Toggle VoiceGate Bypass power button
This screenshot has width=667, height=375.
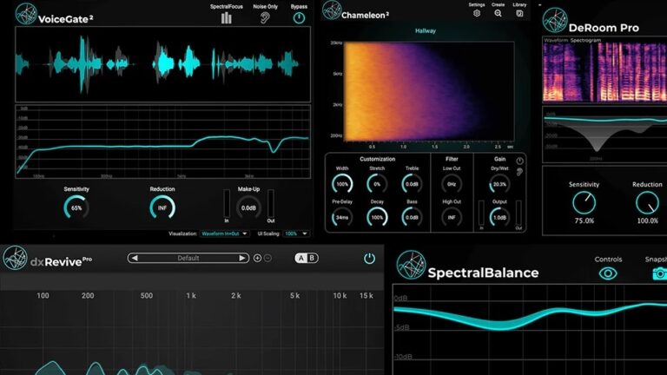[x=299, y=18]
